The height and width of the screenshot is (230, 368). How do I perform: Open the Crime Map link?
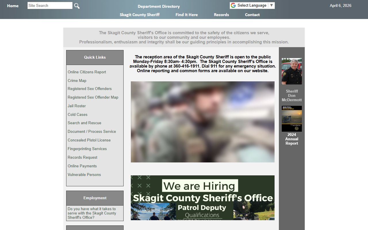[77, 80]
